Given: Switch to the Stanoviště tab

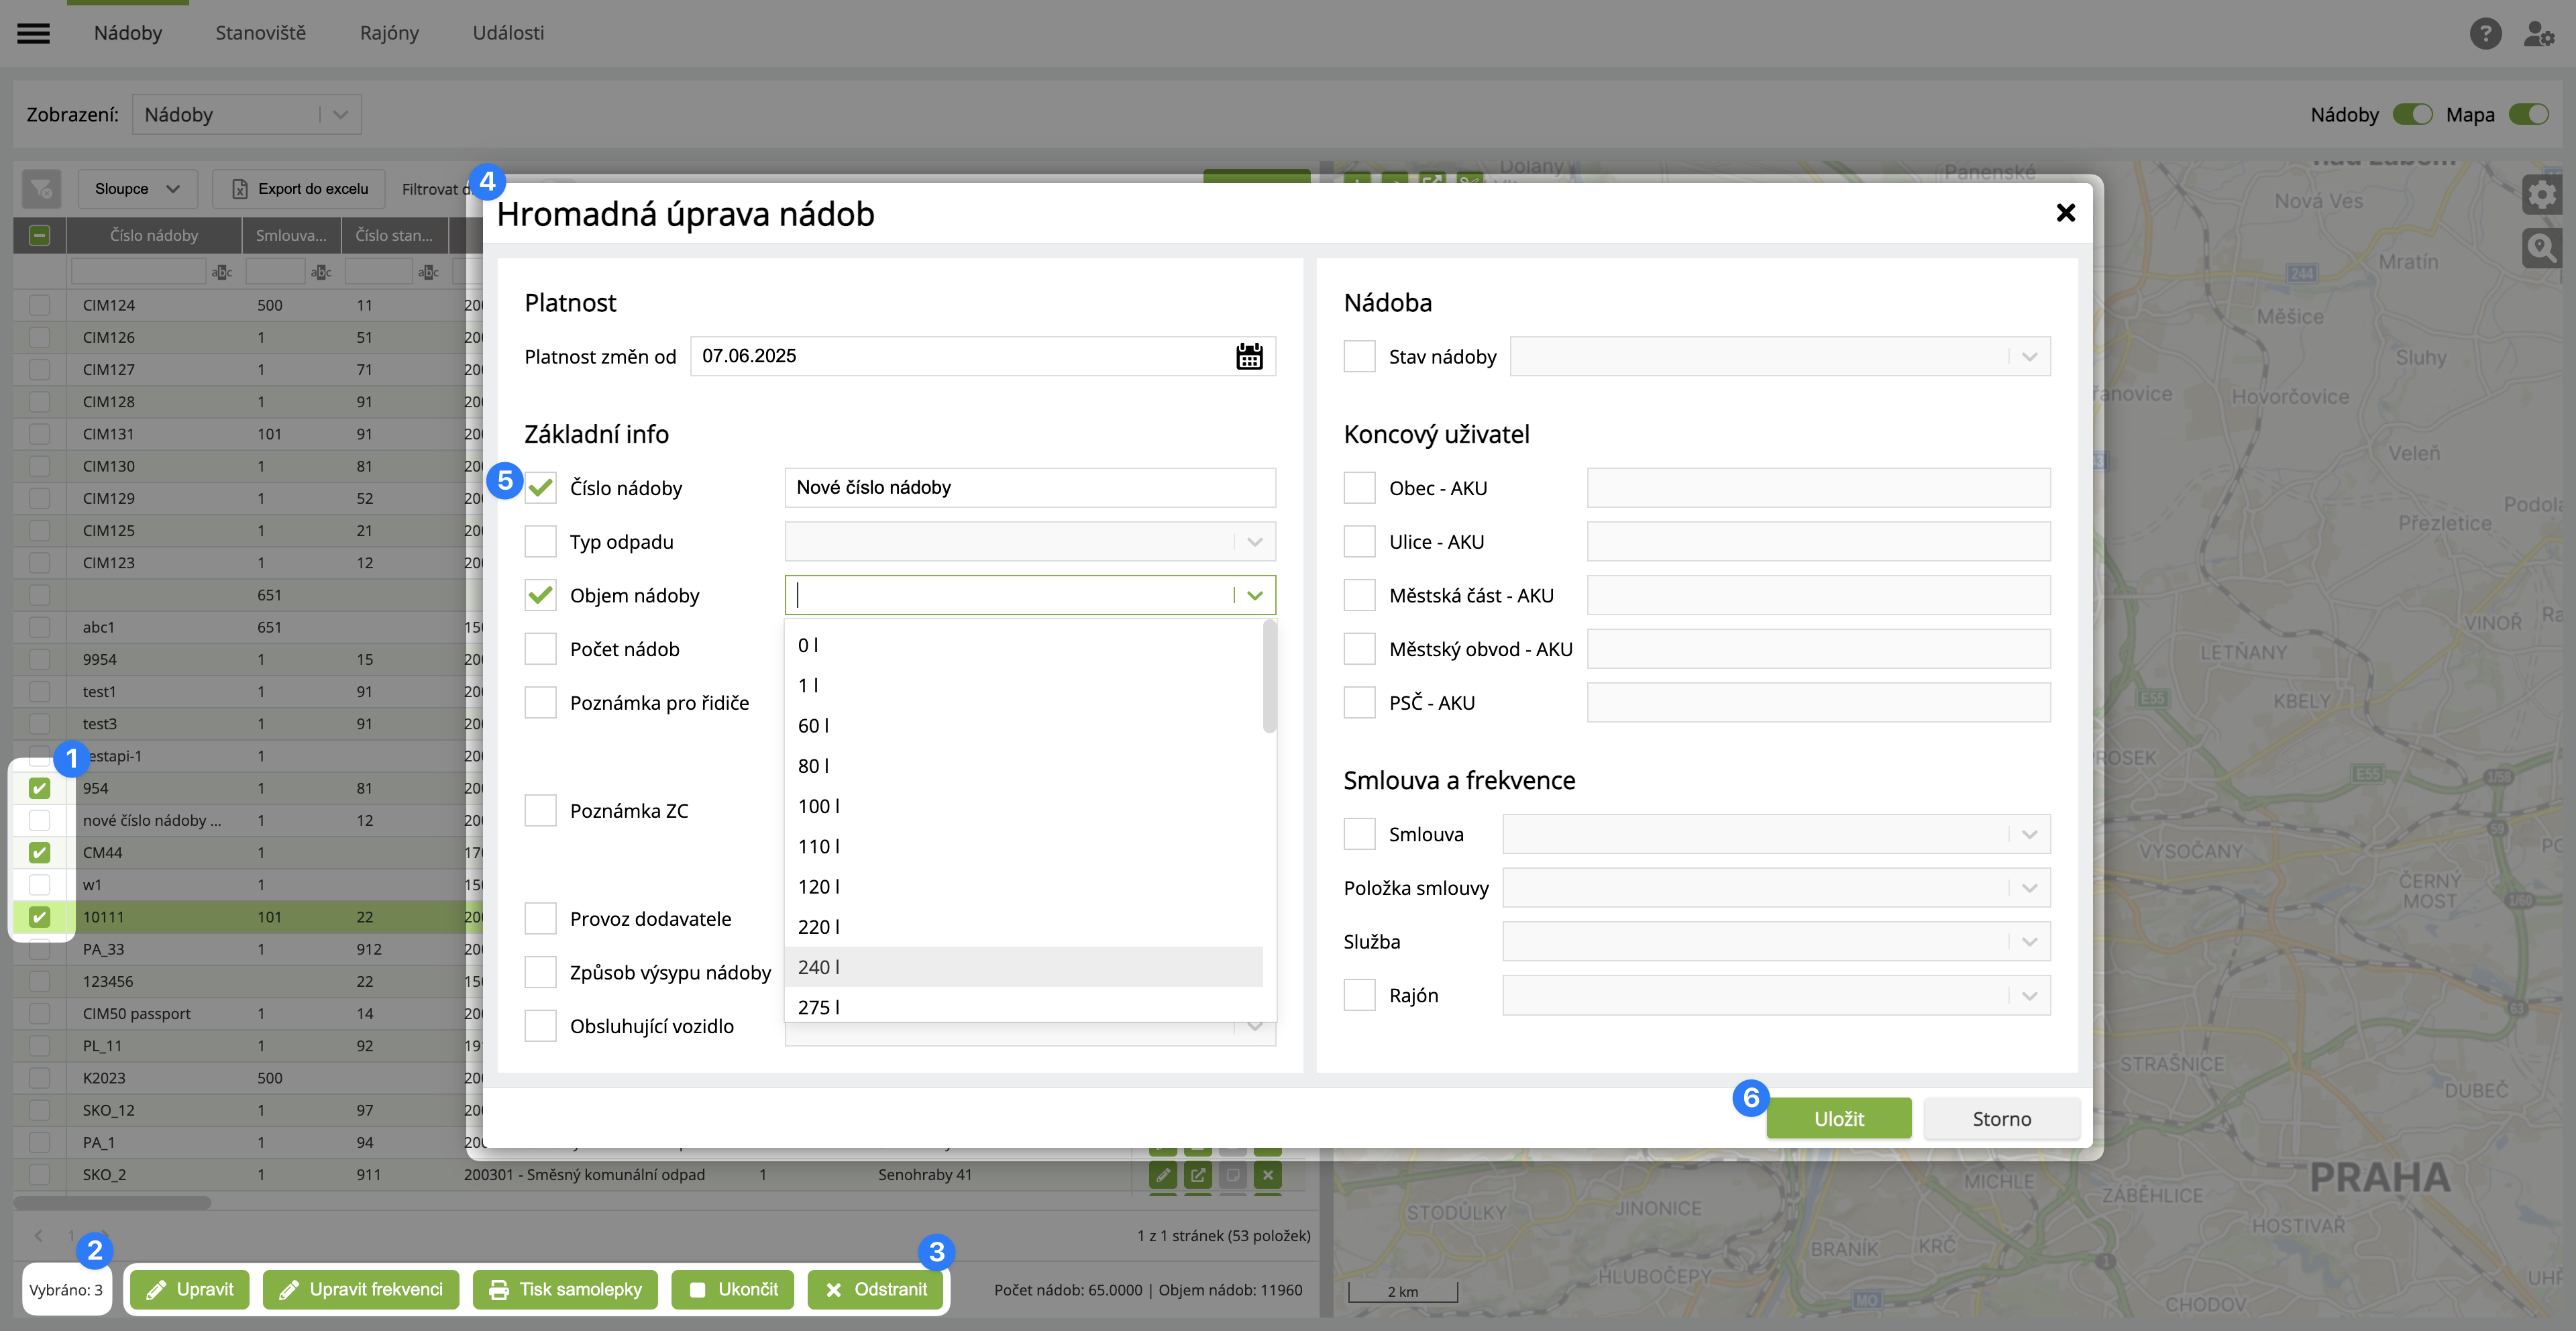Looking at the screenshot, I should coord(261,33).
